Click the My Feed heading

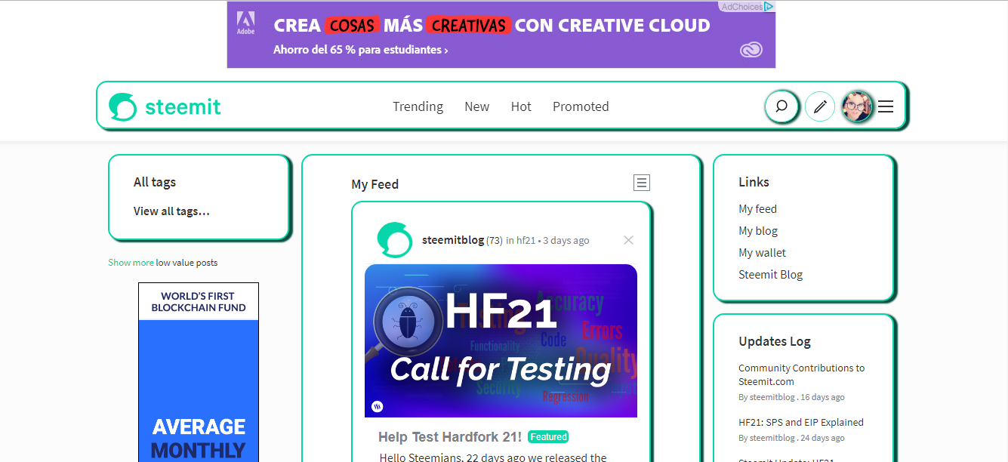[x=375, y=184]
